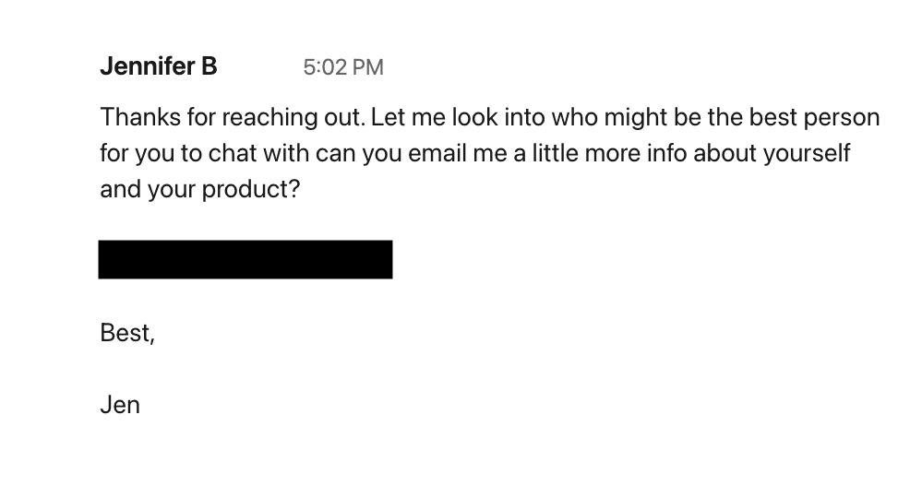This screenshot has height=486, width=898.
Task: Click the phrase 'and your product?'
Action: pyautogui.click(x=200, y=189)
